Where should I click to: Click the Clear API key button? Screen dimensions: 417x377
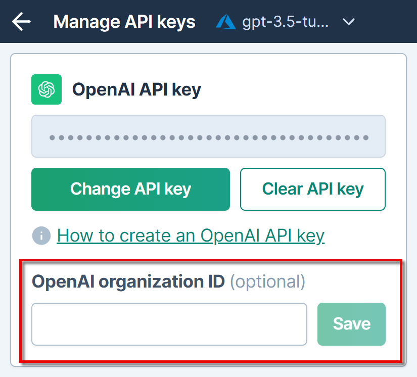click(x=313, y=189)
